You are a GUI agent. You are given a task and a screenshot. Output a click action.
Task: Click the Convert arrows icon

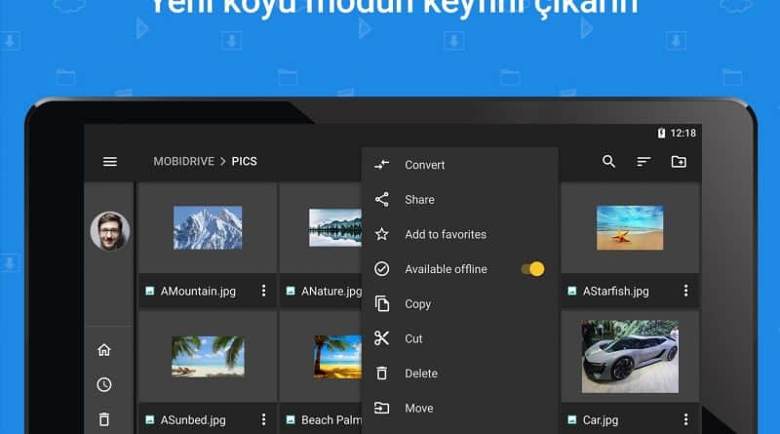[x=381, y=164]
